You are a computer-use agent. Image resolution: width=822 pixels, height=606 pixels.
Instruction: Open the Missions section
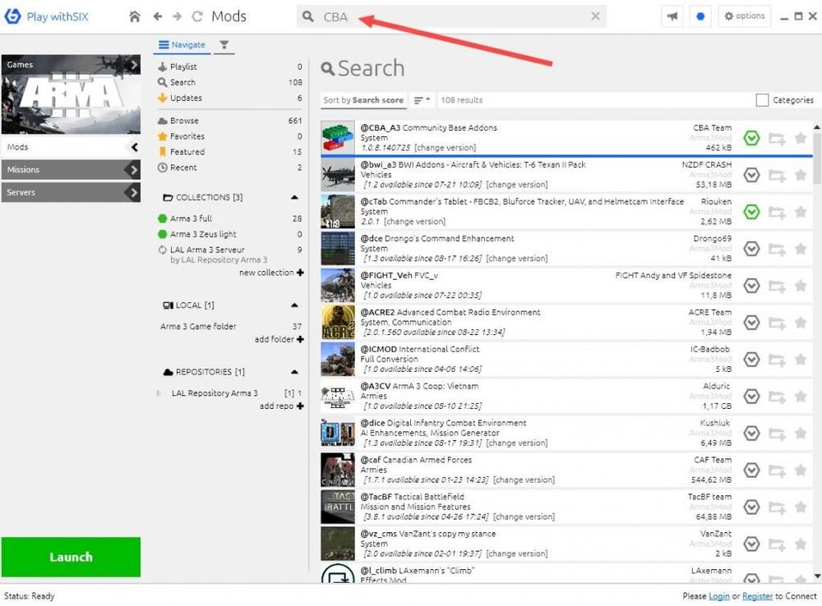(71, 170)
